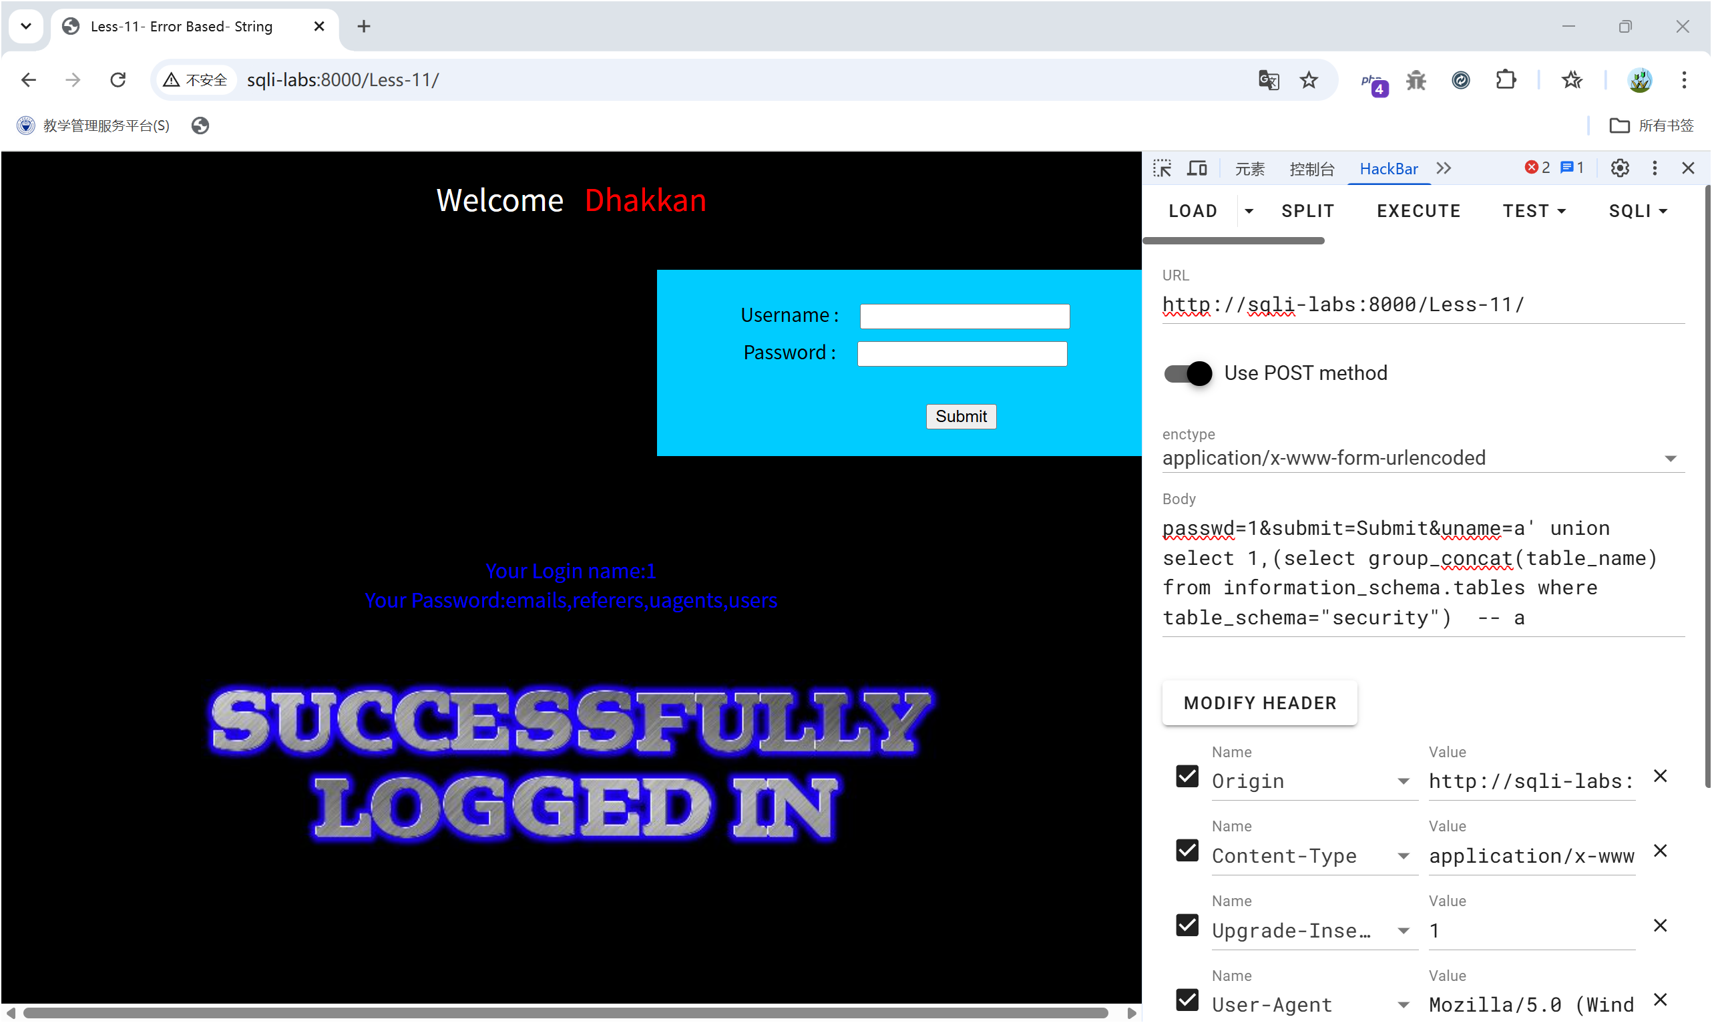The height and width of the screenshot is (1023, 1712).
Task: Open the SQLI dropdown menu
Action: coord(1637,211)
